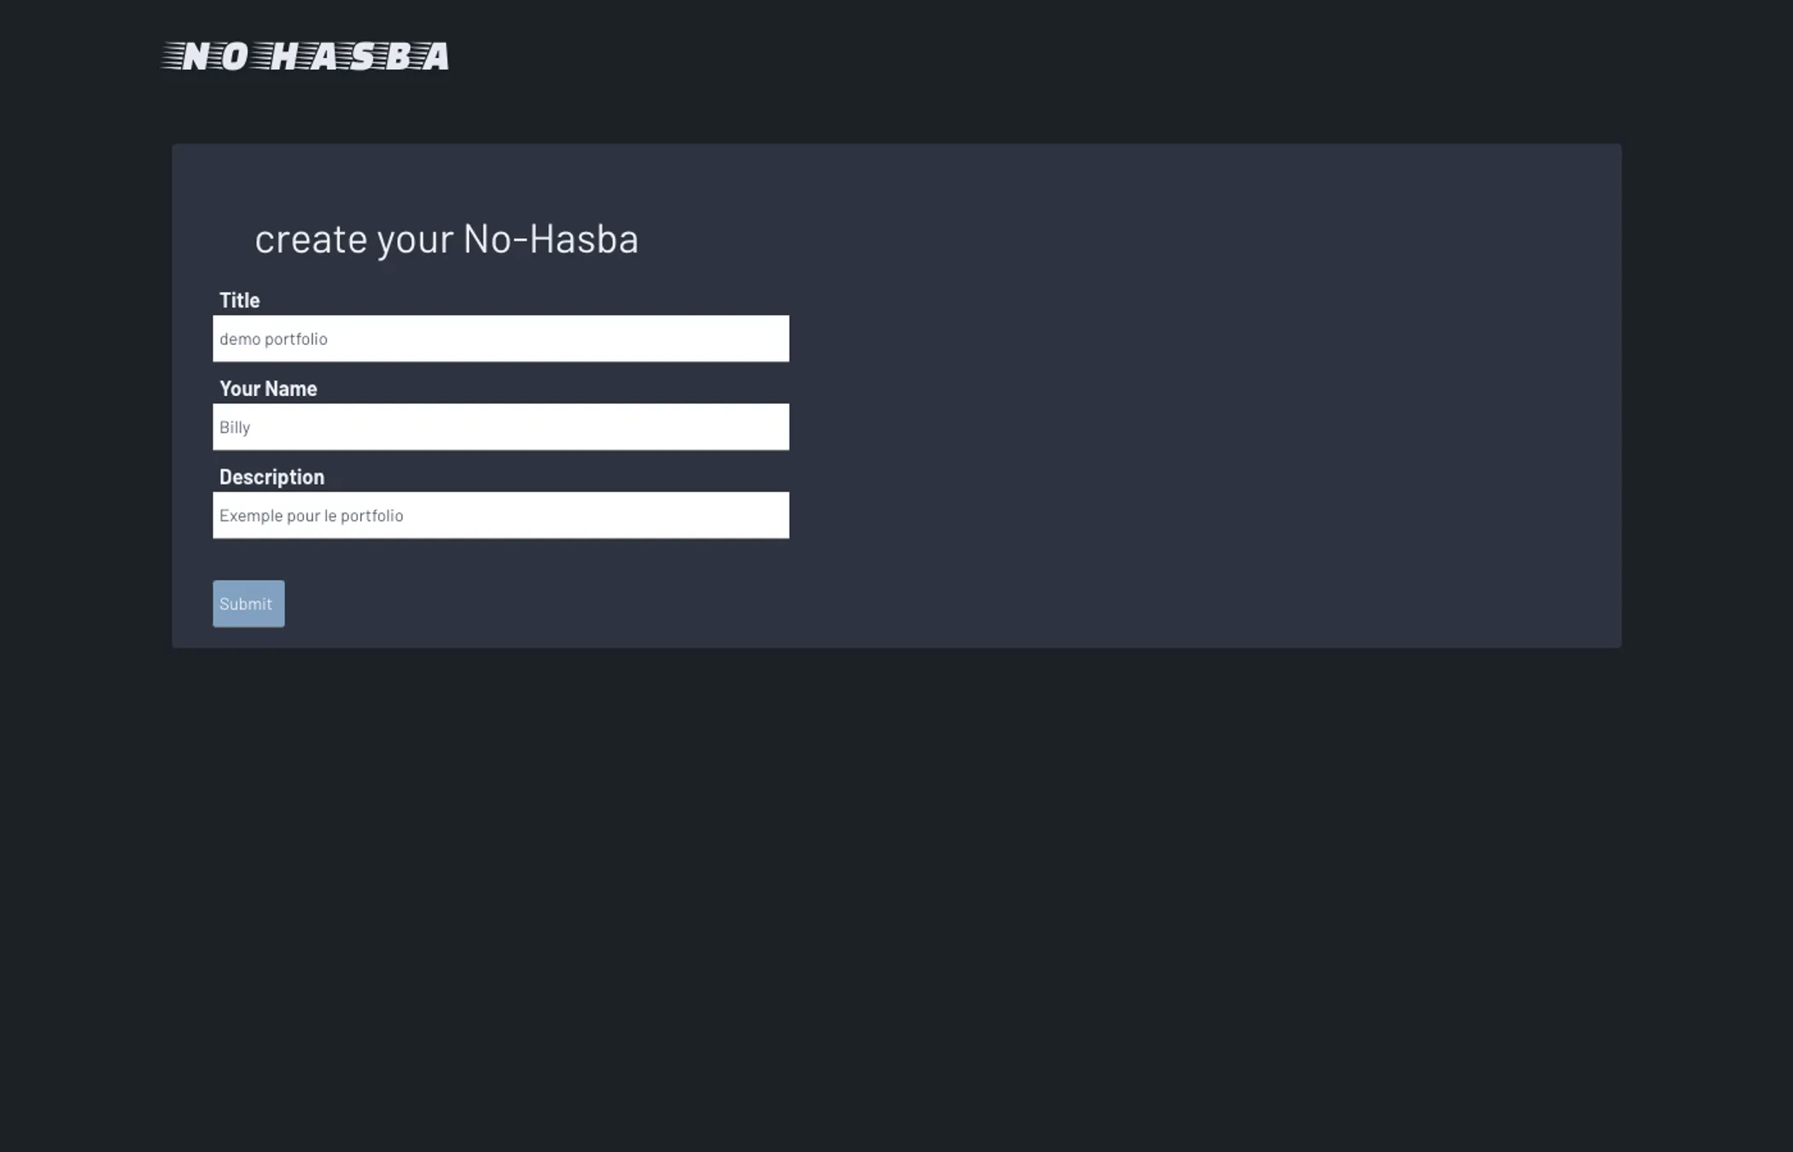This screenshot has width=1793, height=1152.
Task: Click the letter H in the logo
Action: tap(284, 57)
